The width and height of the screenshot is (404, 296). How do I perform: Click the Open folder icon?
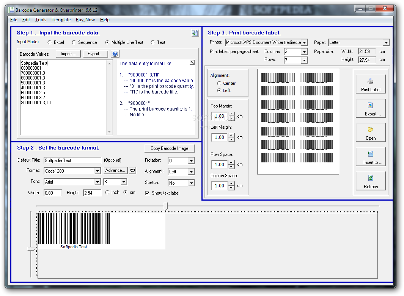click(371, 129)
